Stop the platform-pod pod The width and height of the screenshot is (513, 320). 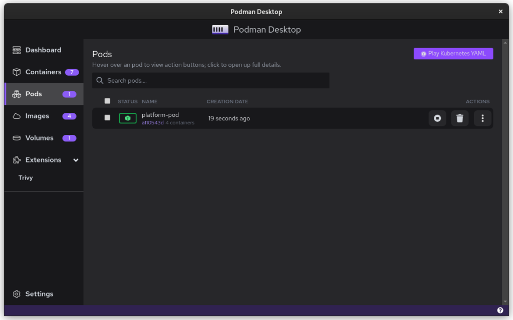[x=437, y=118]
